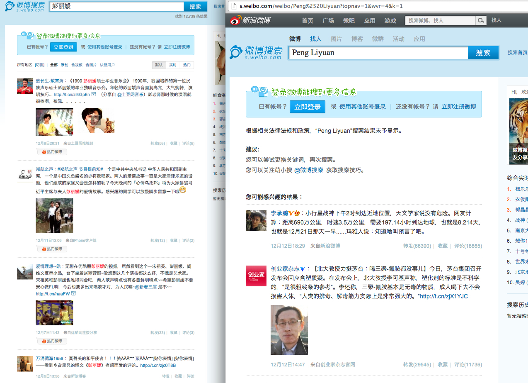Open 应用 in the top navigation bar
Viewport: 528px width, 383px height.
[370, 21]
